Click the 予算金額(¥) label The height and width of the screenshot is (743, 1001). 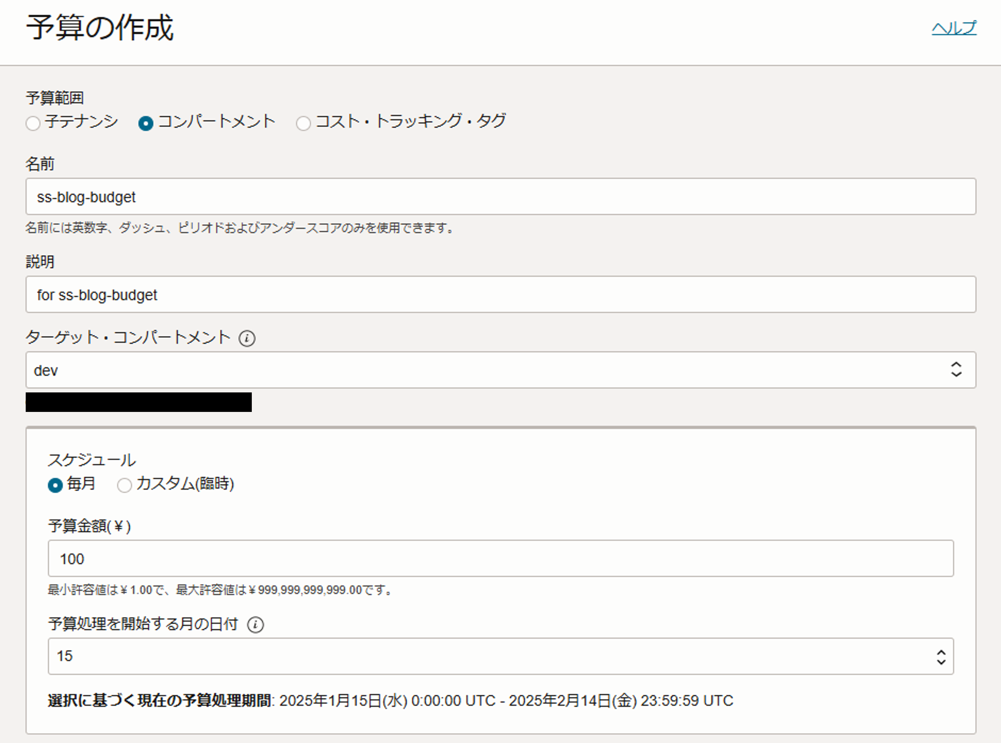[x=90, y=526]
